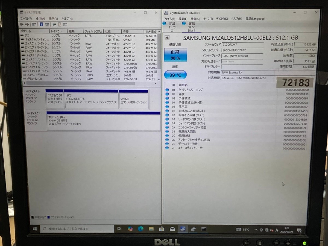Screen dimensions: 328x246
Task: Click the firmware field 7L2QFXM7
Action: pos(242,45)
